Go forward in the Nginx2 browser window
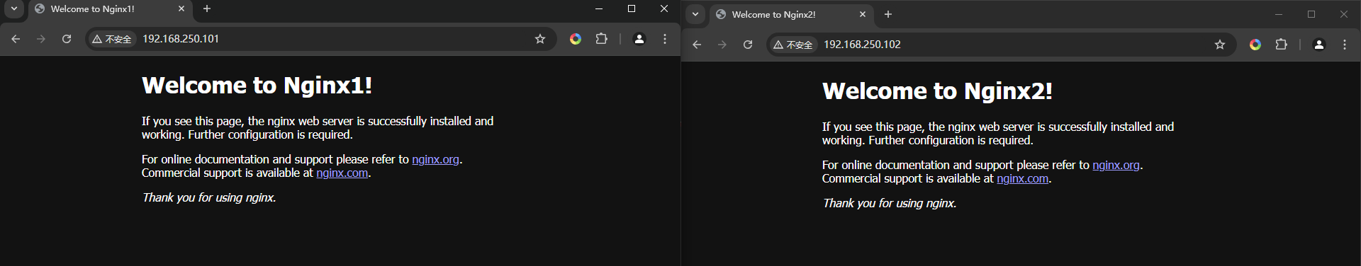The image size is (1361, 266). [x=722, y=45]
